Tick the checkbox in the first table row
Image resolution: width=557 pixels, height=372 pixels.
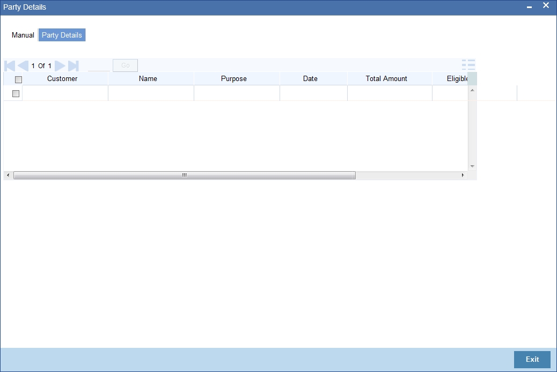(x=16, y=93)
